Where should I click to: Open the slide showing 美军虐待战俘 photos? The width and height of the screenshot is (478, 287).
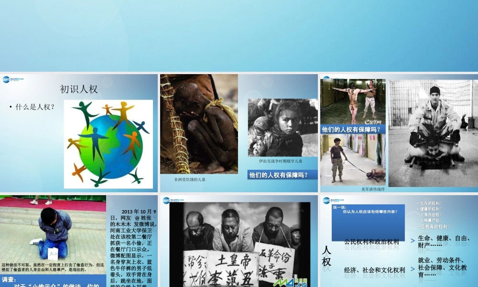coord(399,133)
